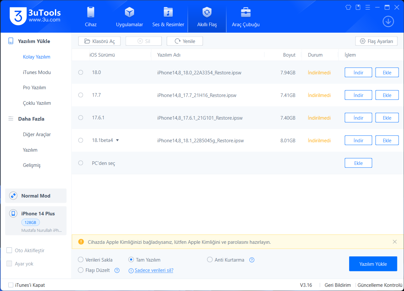Download the 18.0 firmware with İndir
The height and width of the screenshot is (291, 404).
tap(358, 72)
